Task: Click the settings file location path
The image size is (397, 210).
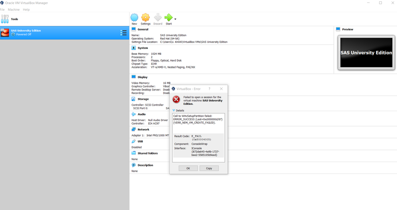Action: pos(194,42)
